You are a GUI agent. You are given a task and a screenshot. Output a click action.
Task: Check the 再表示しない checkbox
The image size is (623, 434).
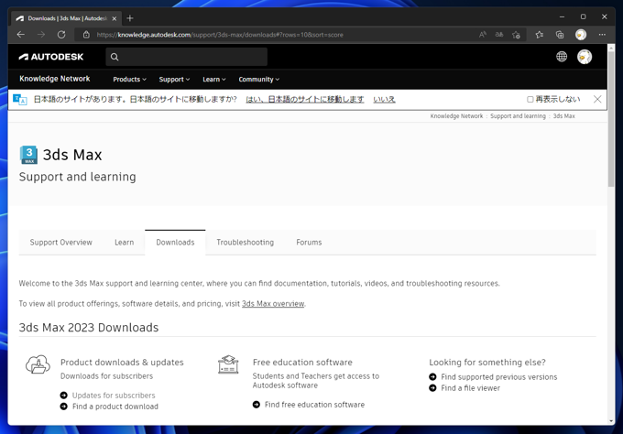(x=530, y=99)
